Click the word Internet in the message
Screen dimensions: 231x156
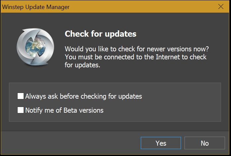pyautogui.click(x=168, y=57)
